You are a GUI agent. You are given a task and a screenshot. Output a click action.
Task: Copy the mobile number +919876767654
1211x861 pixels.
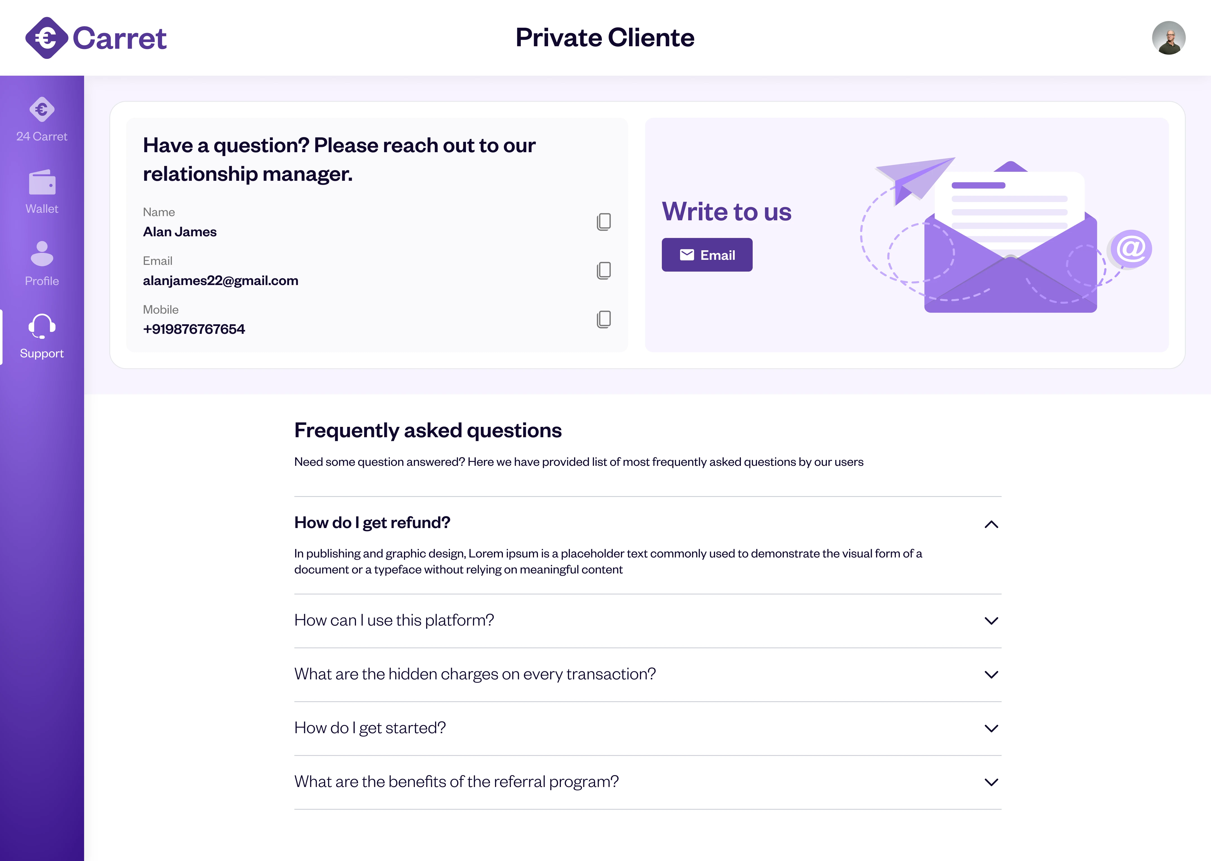603,319
